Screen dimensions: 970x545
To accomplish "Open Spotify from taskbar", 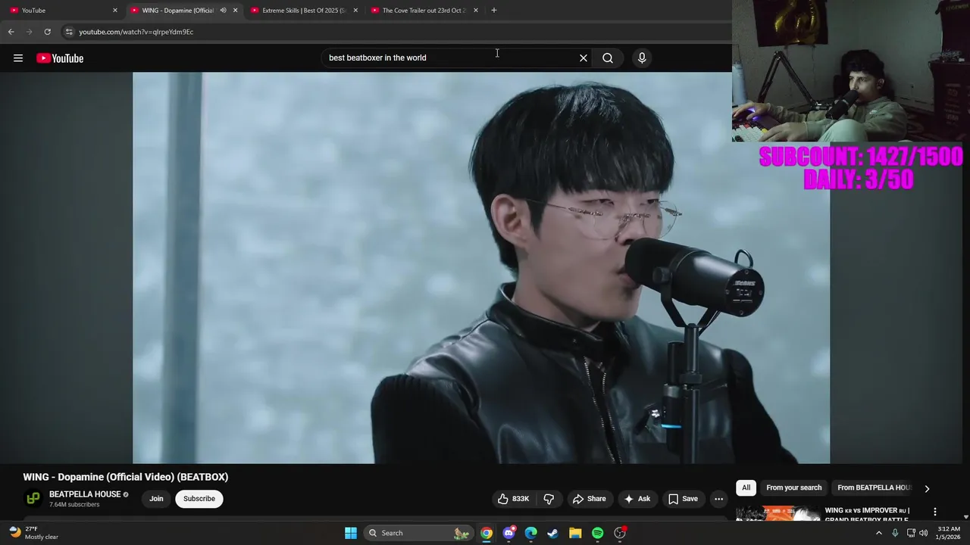I will tap(598, 533).
